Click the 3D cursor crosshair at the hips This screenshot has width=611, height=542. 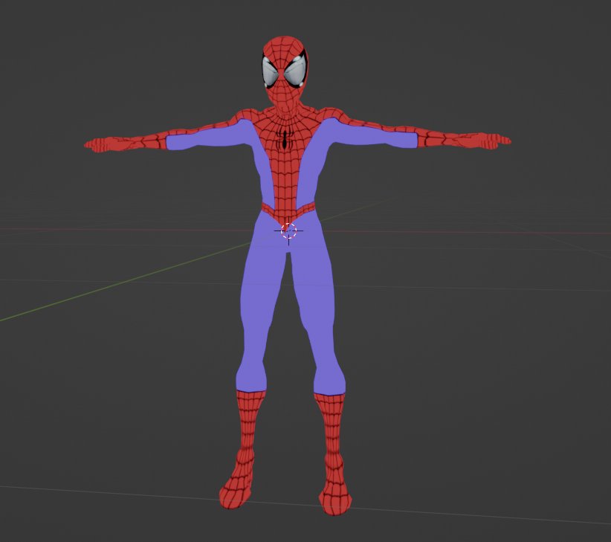(x=288, y=231)
